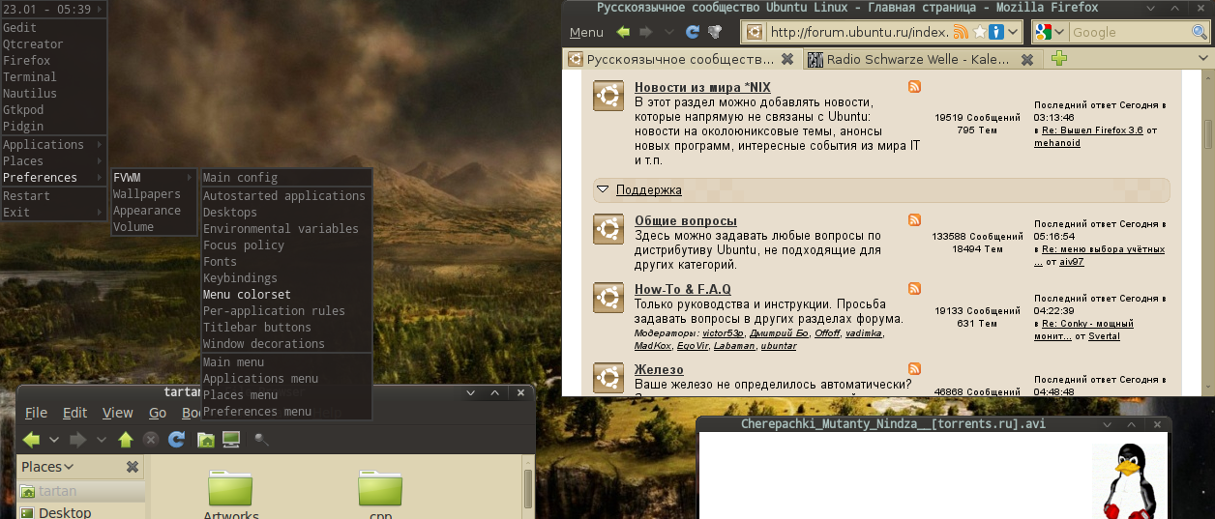Open the Go menu in Nautilus

click(x=158, y=413)
